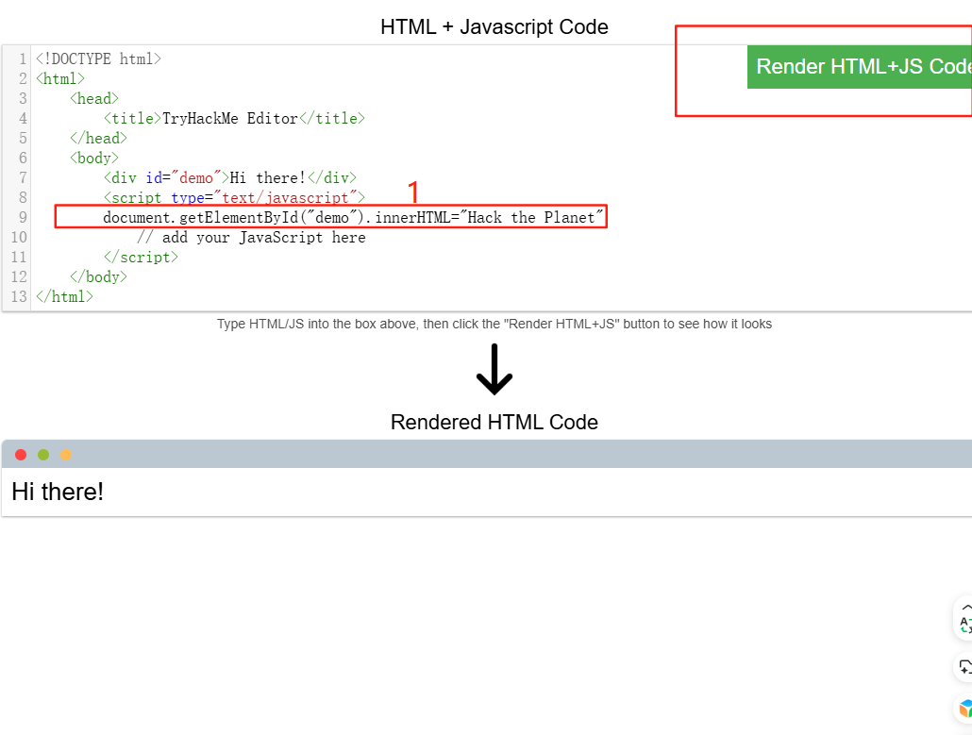Click the closing '</body>' tag line
972x735 pixels.
[x=98, y=277]
